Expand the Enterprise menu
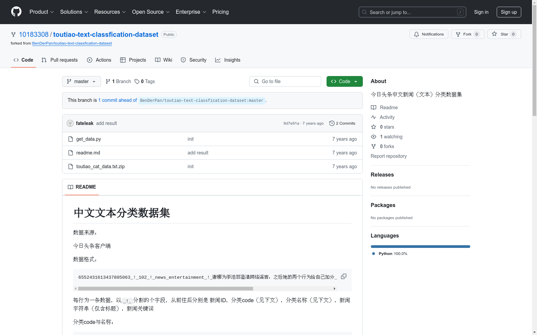Image resolution: width=537 pixels, height=335 pixels. click(191, 12)
